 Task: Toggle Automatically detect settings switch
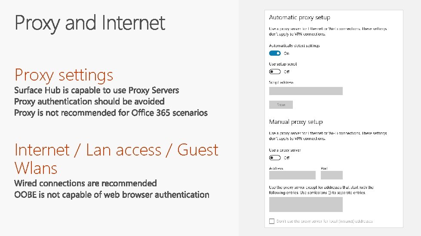click(x=275, y=53)
